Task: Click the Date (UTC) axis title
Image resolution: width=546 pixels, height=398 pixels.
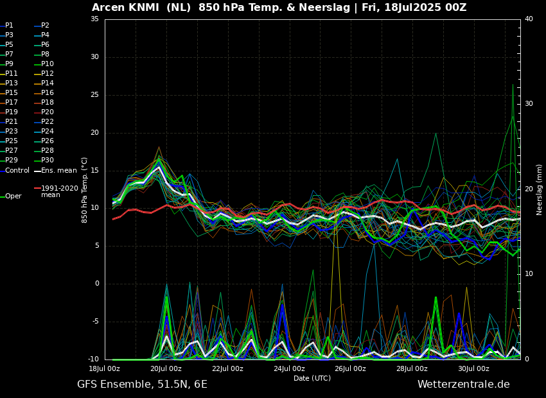Action: click(x=312, y=379)
